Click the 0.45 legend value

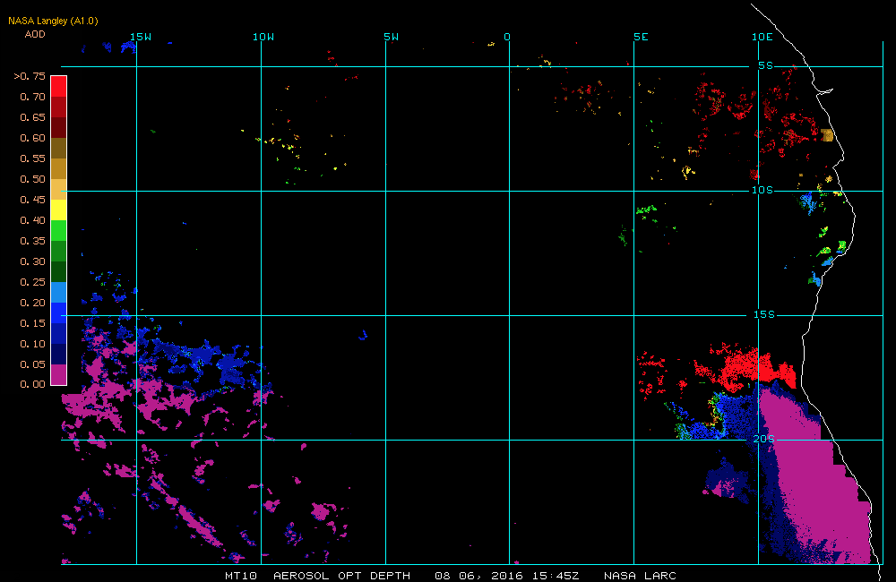coord(32,200)
